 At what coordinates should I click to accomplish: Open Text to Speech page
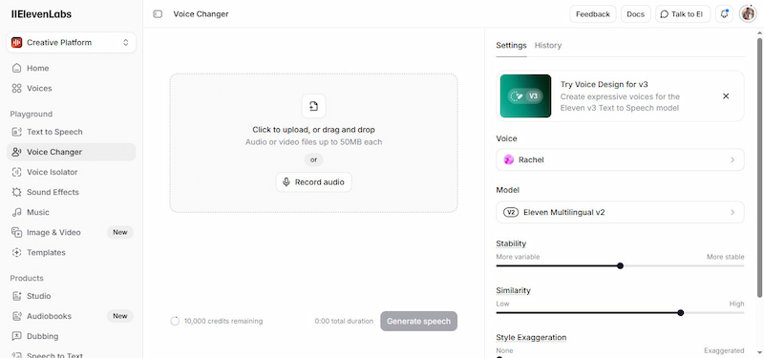tap(71, 132)
